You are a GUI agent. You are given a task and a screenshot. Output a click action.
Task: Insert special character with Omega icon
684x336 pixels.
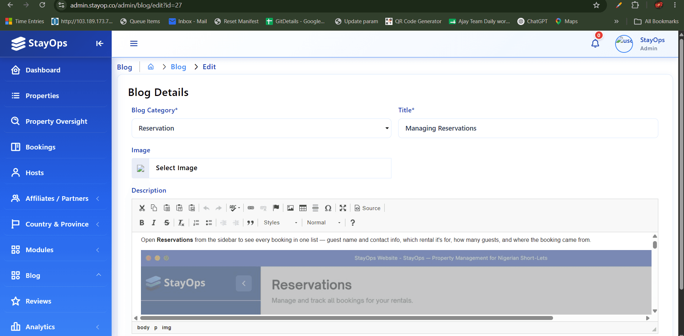pos(328,208)
